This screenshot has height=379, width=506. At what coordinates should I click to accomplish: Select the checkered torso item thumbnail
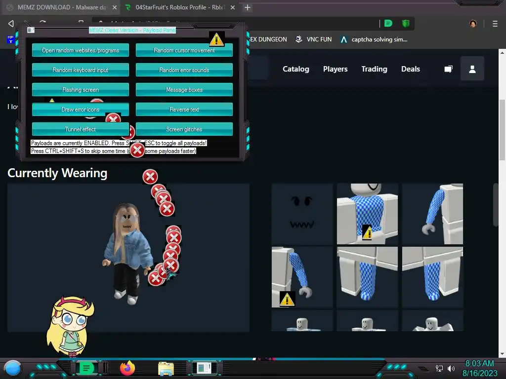367,214
